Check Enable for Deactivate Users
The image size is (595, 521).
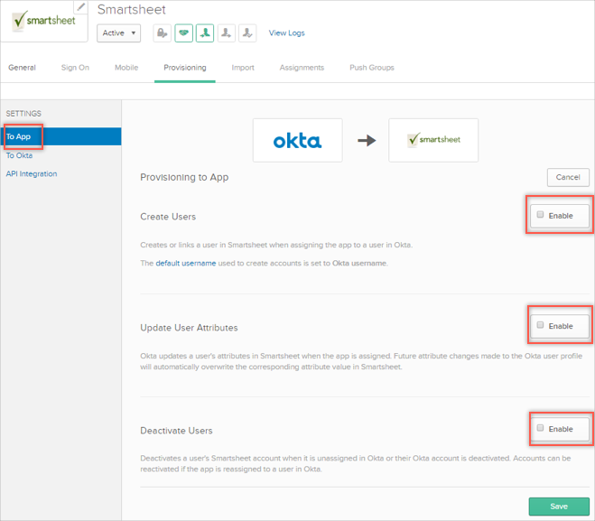click(540, 428)
